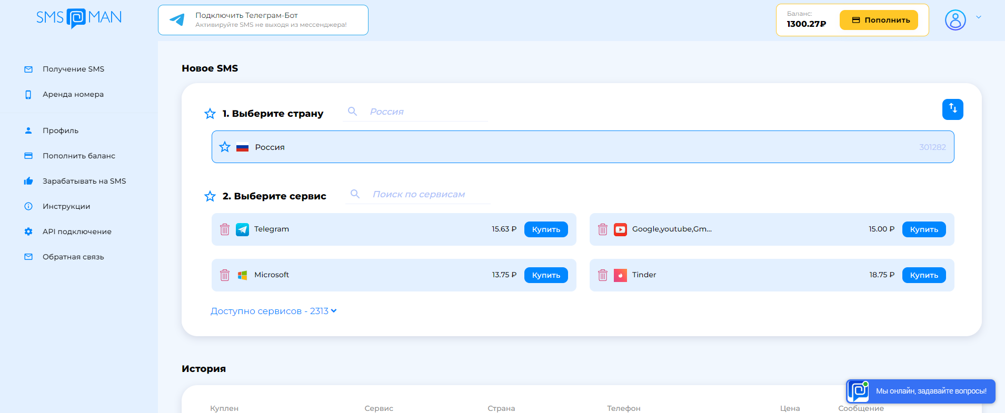This screenshot has height=413, width=1005.
Task: Click the Microsoft price 13.75 ₽
Action: 504,275
